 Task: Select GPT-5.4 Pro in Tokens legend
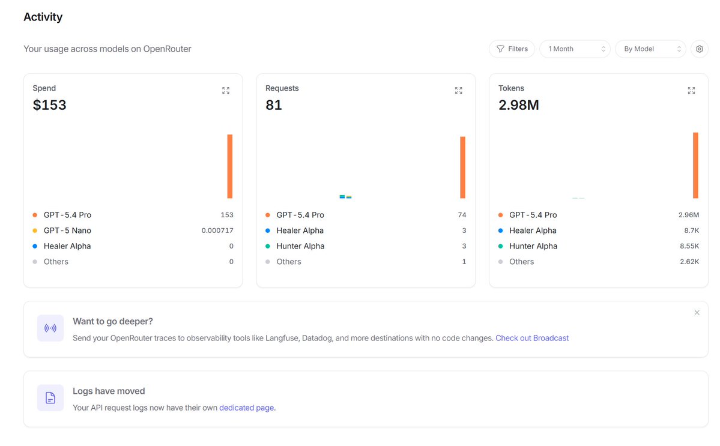click(x=533, y=215)
